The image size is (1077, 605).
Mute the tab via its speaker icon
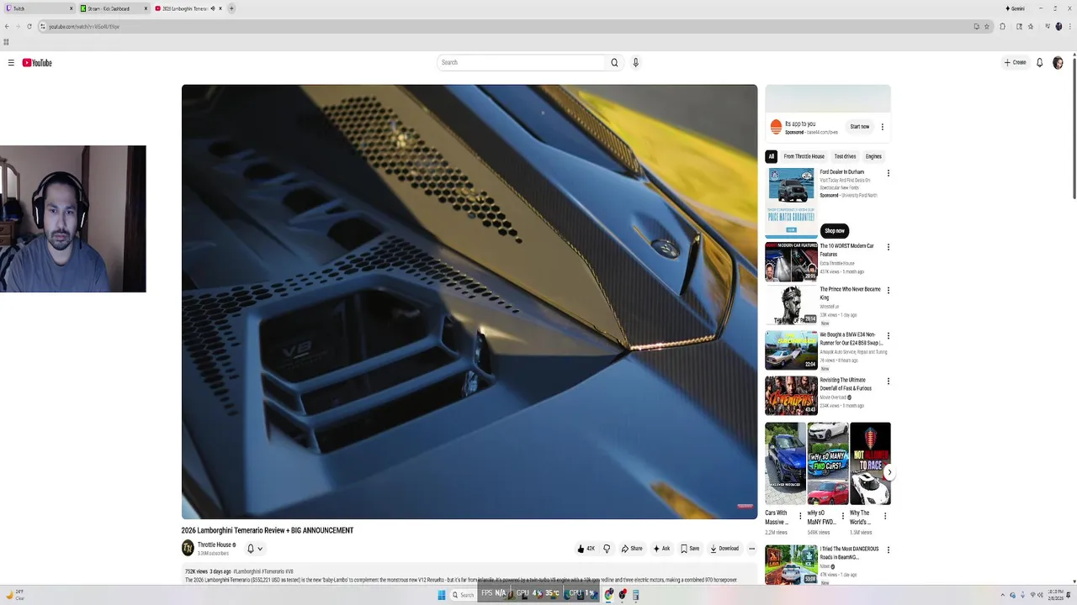(212, 8)
